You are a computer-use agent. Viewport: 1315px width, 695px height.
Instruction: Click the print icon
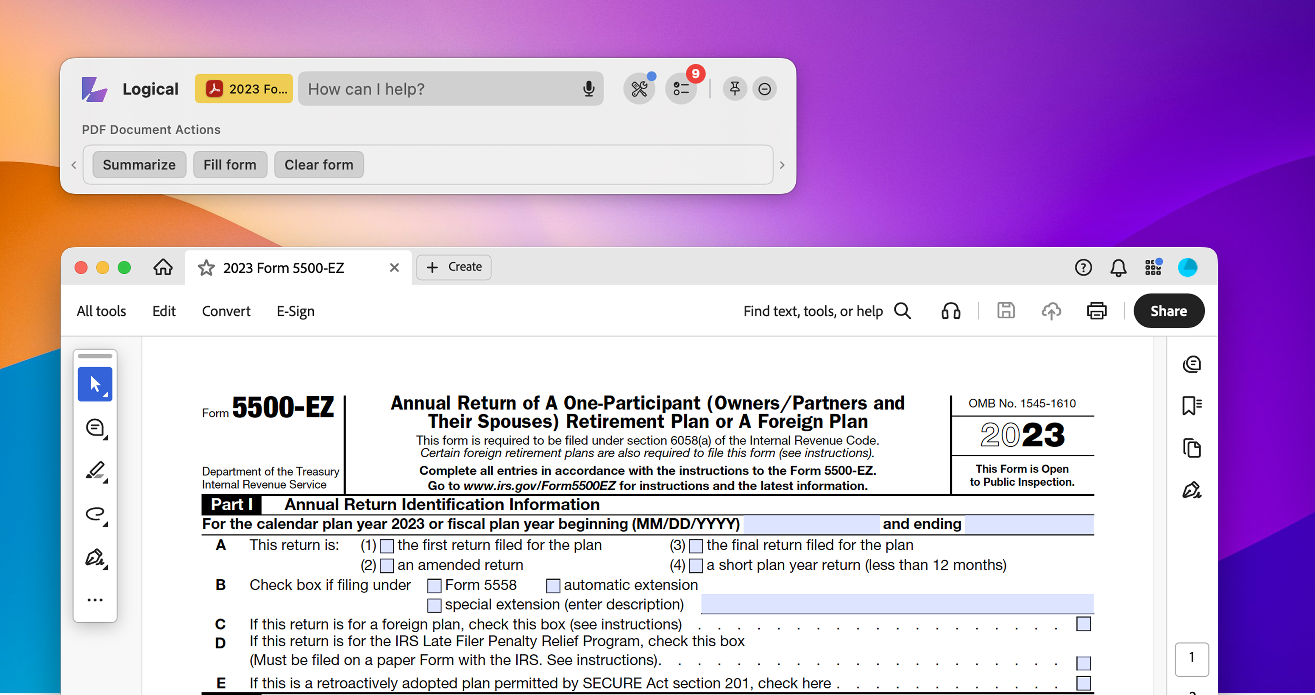pos(1097,311)
